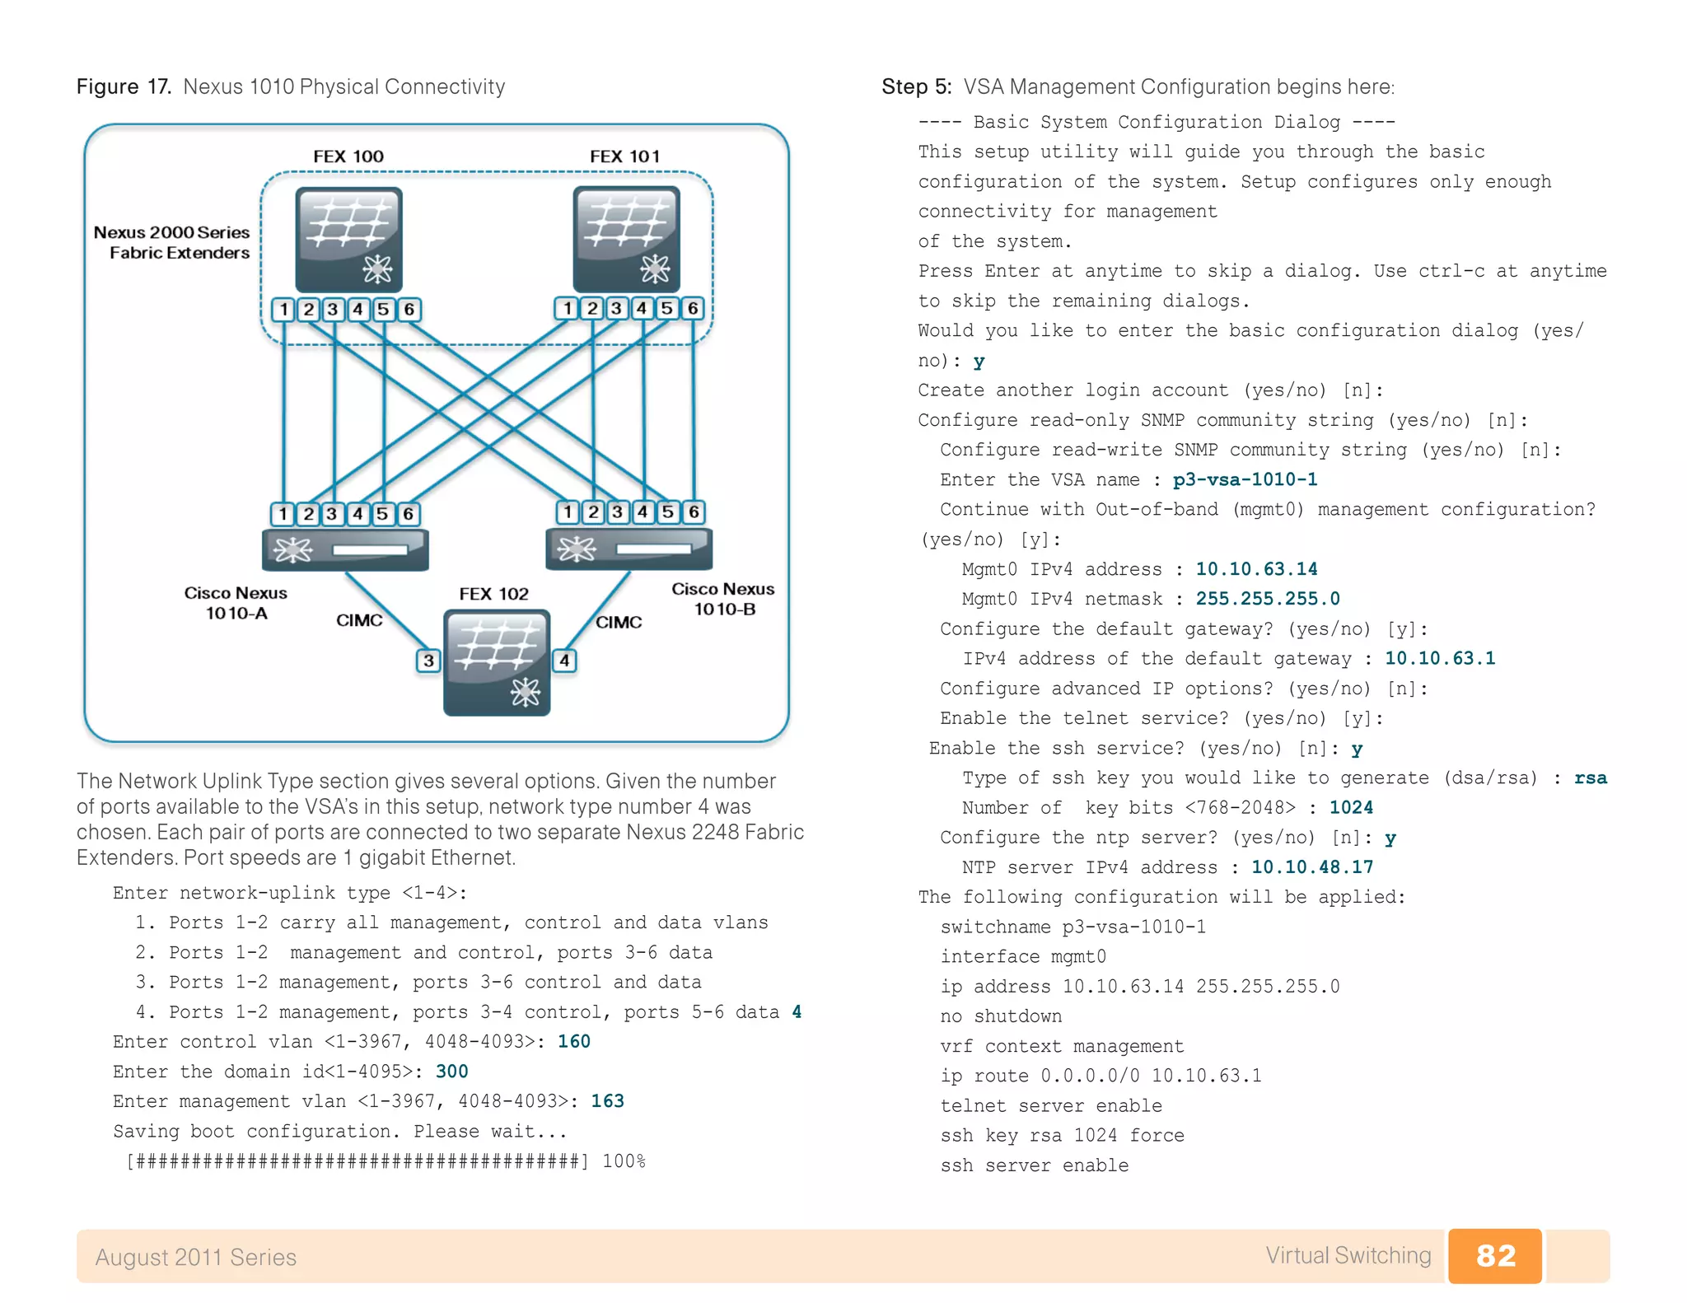Click the Figure 17 caption heading
This screenshot has width=1687, height=1303.
(290, 86)
